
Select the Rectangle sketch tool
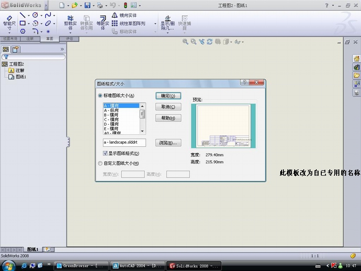23,23
